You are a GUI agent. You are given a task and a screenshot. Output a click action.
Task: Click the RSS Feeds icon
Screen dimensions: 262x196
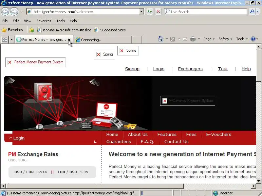pyautogui.click(x=173, y=39)
